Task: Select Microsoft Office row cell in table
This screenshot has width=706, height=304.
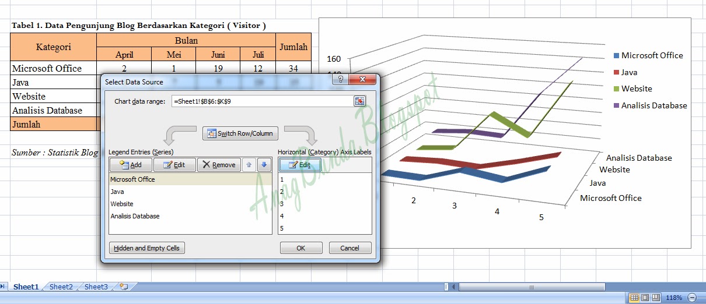Action: click(53, 68)
